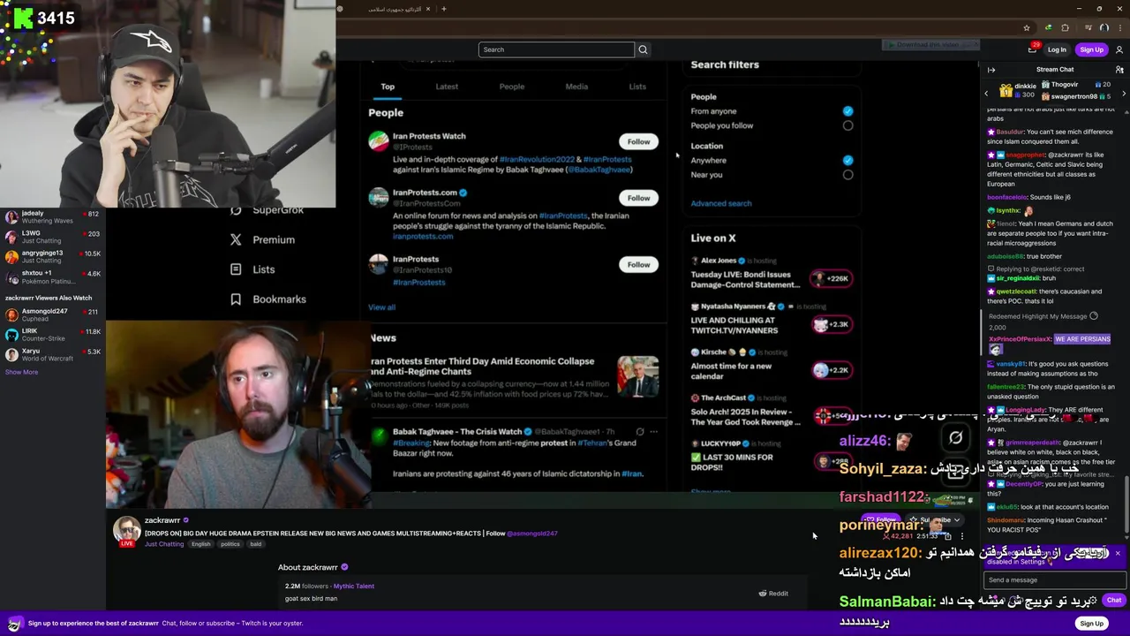Open Iran Protests Watch profile avatar

point(379,140)
